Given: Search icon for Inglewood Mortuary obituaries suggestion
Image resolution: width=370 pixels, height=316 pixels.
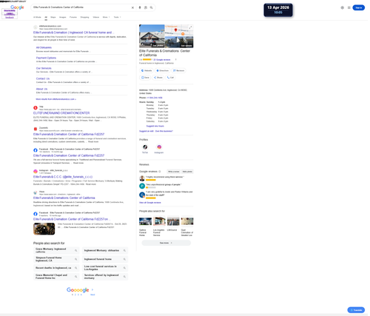Looking at the screenshot, I should click(124, 250).
